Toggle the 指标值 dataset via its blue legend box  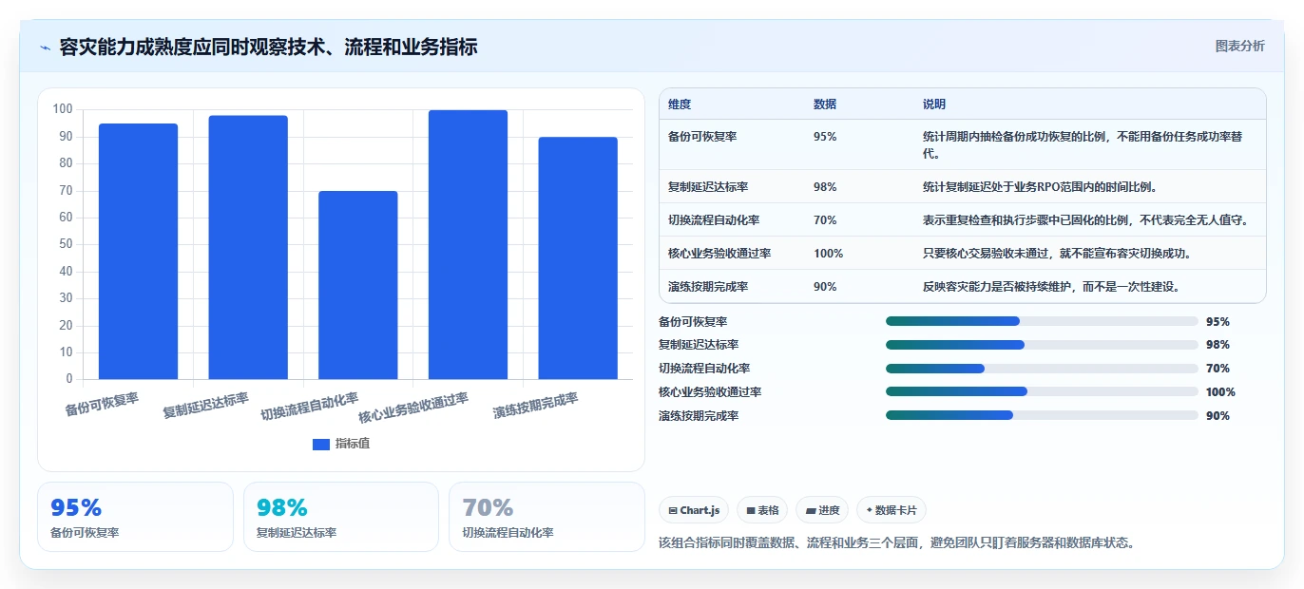pyautogui.click(x=321, y=444)
